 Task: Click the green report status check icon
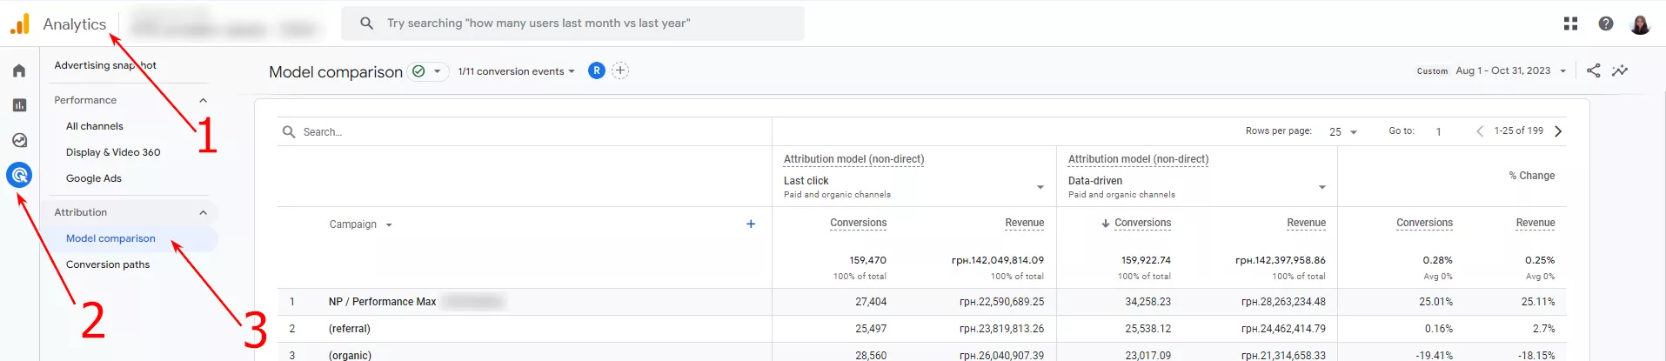(x=418, y=71)
